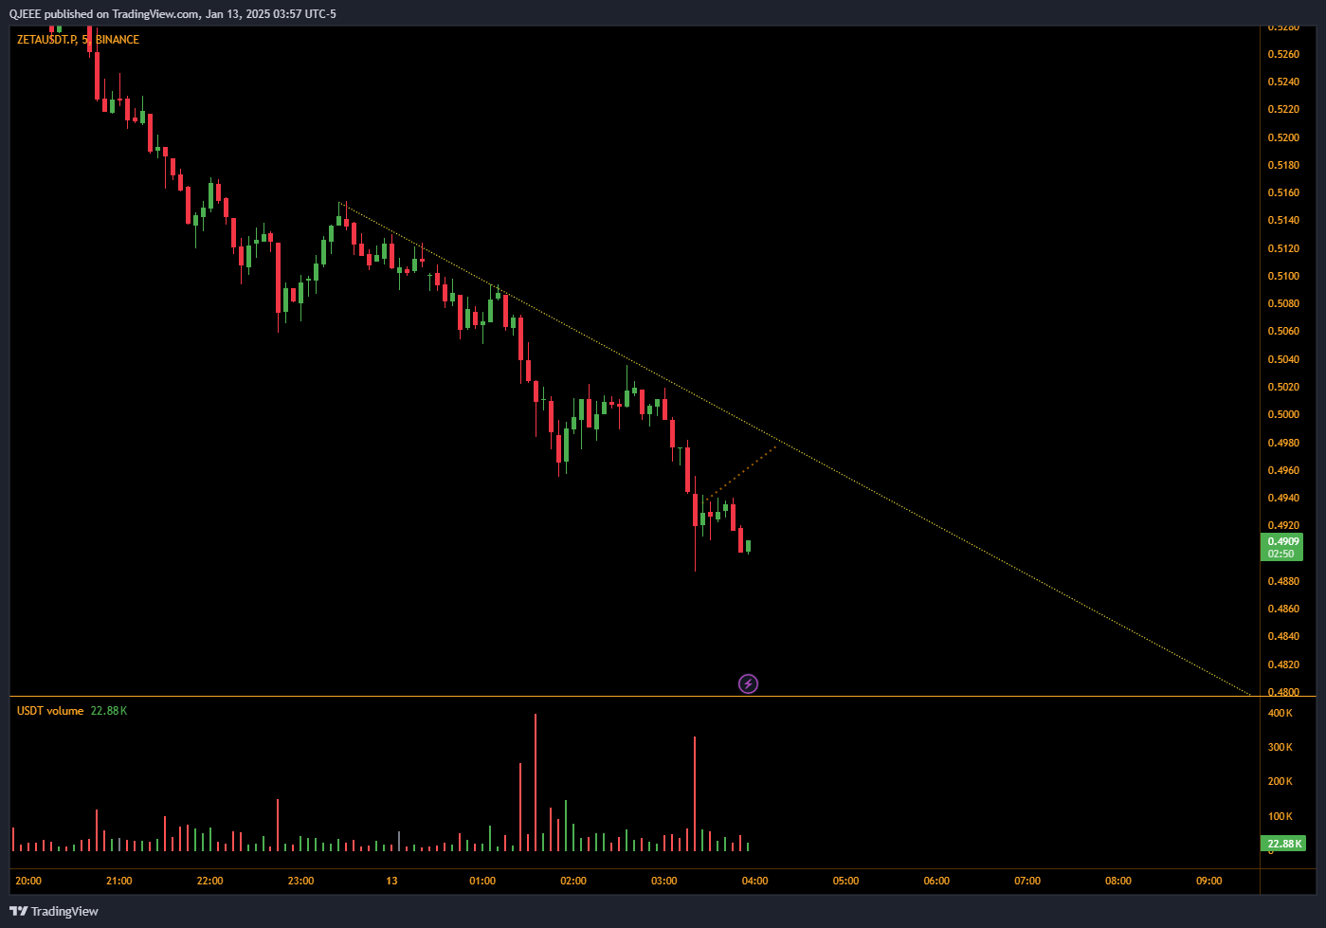1326x928 pixels.
Task: Click the 0.5000 price axis label
Action: click(1283, 414)
